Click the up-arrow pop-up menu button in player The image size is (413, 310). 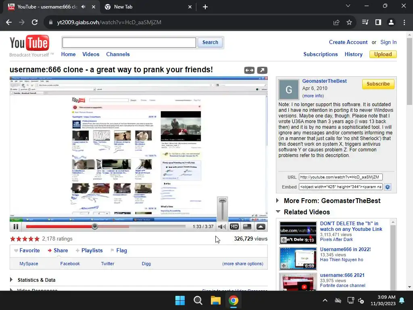pos(261,226)
